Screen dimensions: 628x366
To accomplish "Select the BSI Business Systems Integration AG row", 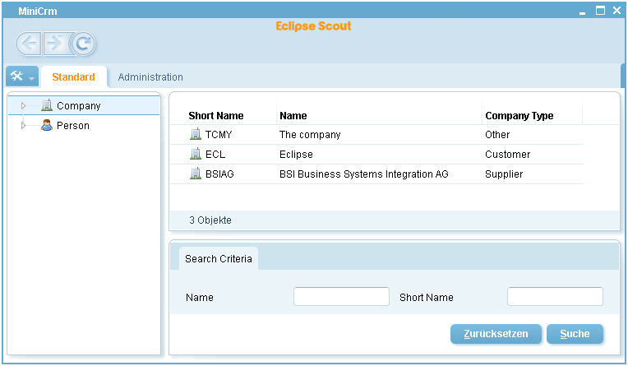I will click(x=376, y=174).
